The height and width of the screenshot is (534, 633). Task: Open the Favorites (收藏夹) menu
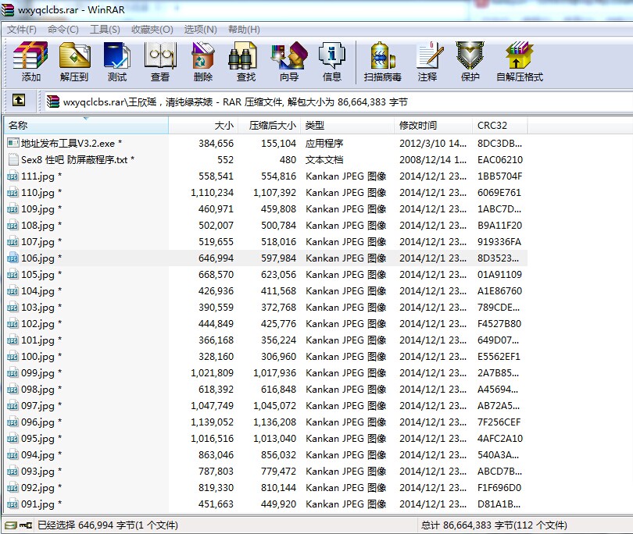coord(152,30)
